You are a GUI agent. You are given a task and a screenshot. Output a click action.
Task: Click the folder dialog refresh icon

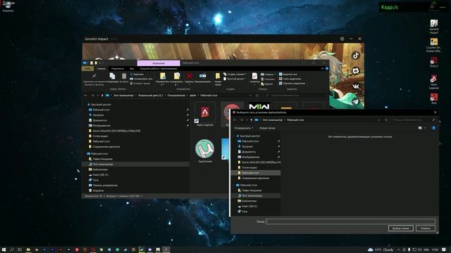coord(386,120)
